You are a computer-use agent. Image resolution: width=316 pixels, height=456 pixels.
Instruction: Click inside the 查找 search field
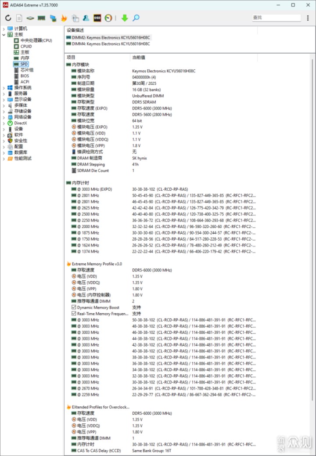click(276, 18)
